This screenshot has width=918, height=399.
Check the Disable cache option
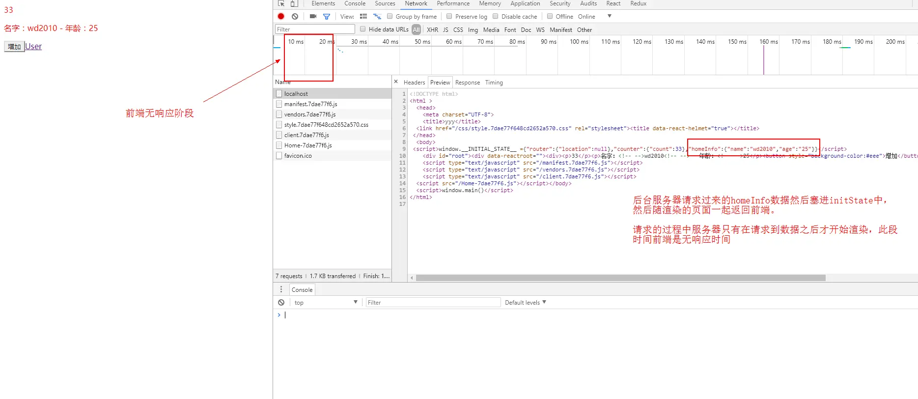point(495,16)
